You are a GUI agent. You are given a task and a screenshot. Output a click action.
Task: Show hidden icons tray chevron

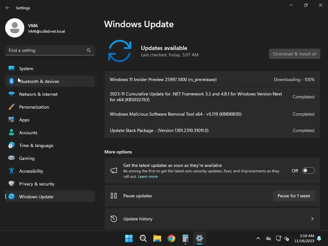(x=258, y=238)
